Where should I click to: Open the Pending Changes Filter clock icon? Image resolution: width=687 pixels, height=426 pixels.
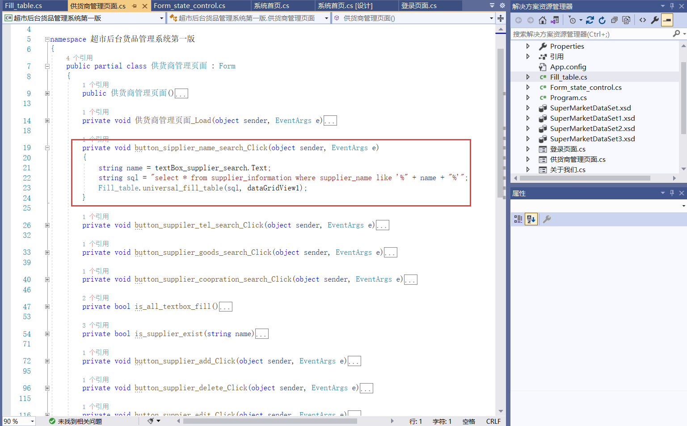click(x=572, y=20)
